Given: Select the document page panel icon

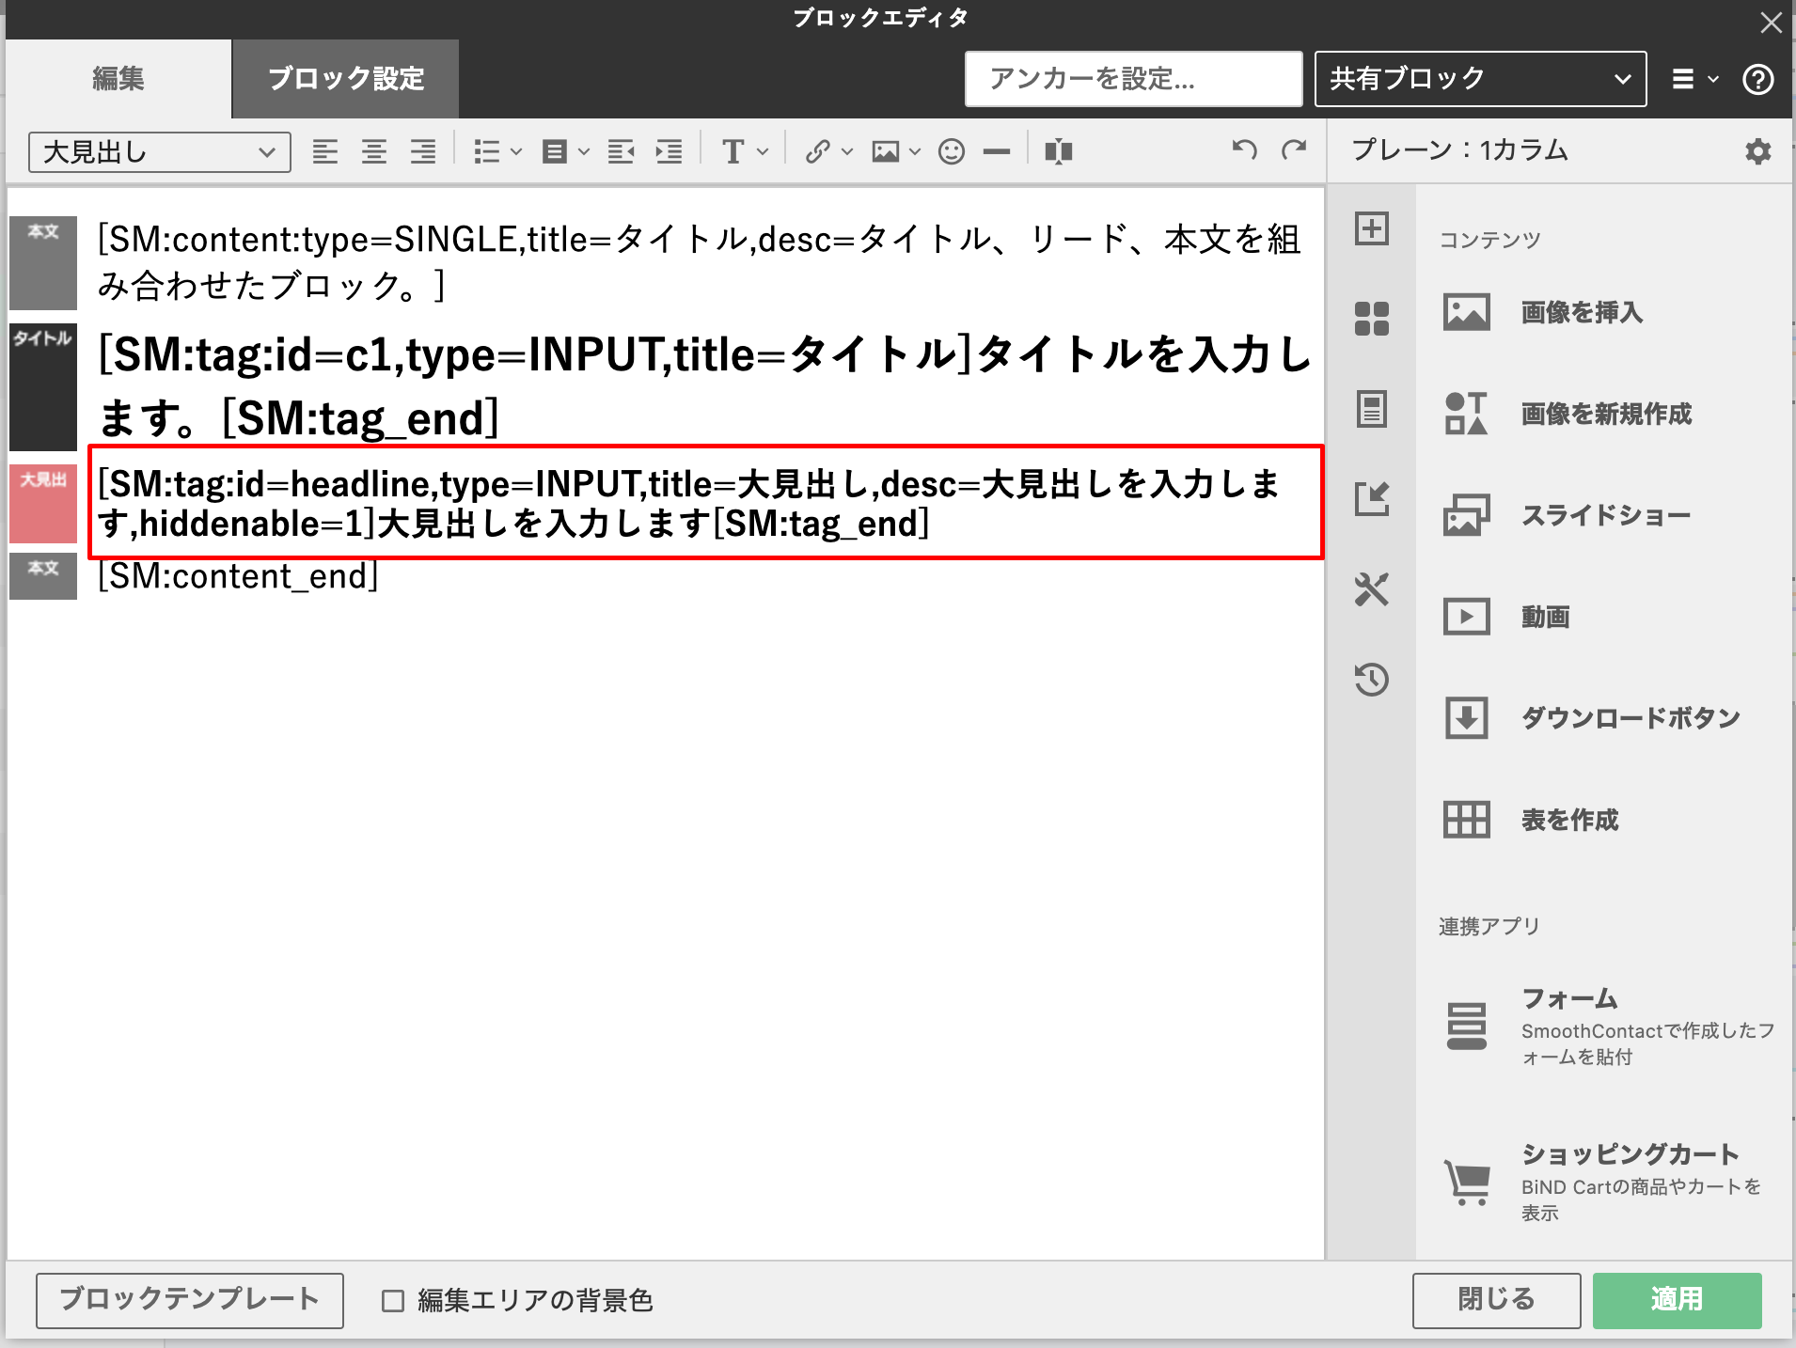Looking at the screenshot, I should [1372, 409].
